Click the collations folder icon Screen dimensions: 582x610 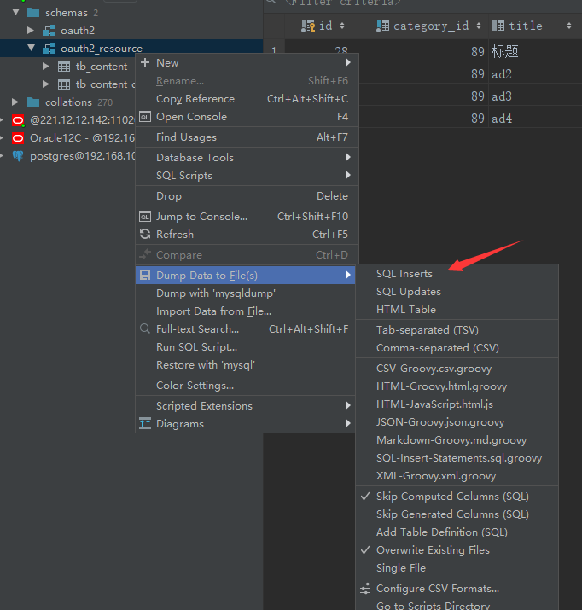click(33, 102)
